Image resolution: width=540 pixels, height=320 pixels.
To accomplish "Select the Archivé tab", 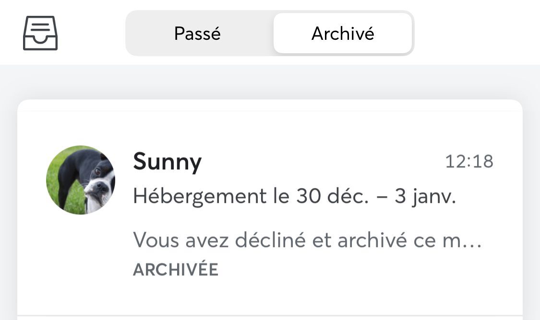I will point(343,34).
